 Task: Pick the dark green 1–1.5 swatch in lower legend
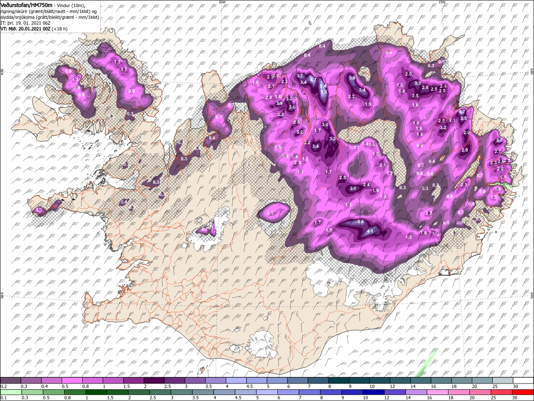(97, 392)
